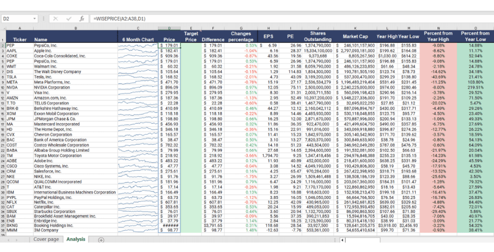Select the green Target Price cell for PepsiCo
This screenshot has height=252, width=494.
[x=191, y=45]
